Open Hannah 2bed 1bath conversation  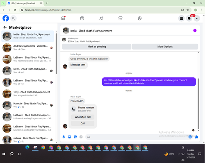(28, 105)
